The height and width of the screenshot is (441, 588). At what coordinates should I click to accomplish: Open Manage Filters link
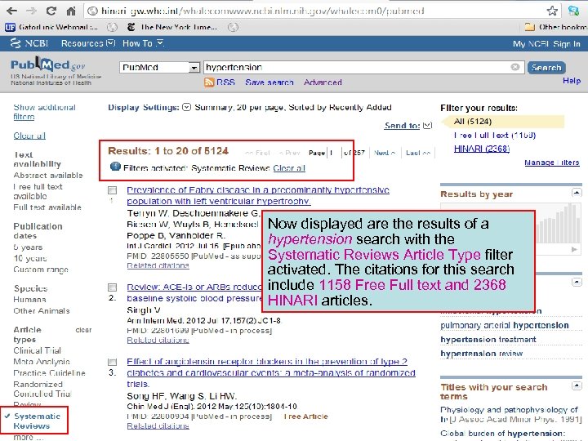pos(552,163)
